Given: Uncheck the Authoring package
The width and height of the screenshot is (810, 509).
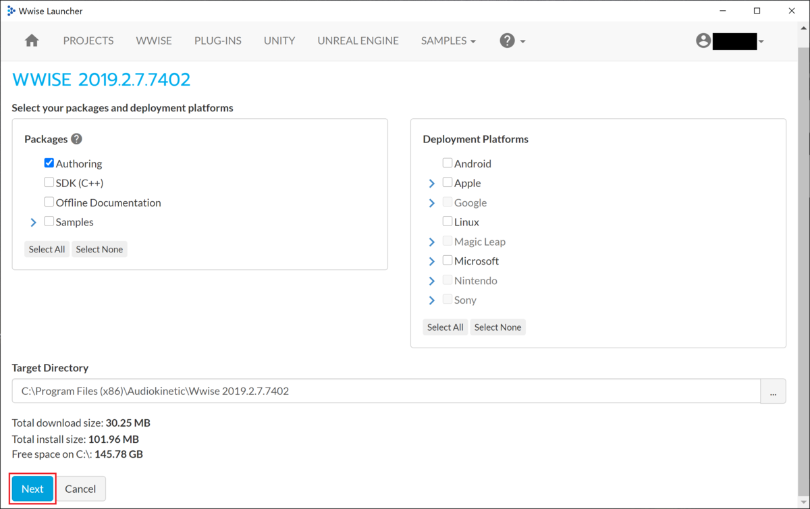Looking at the screenshot, I should (x=49, y=163).
